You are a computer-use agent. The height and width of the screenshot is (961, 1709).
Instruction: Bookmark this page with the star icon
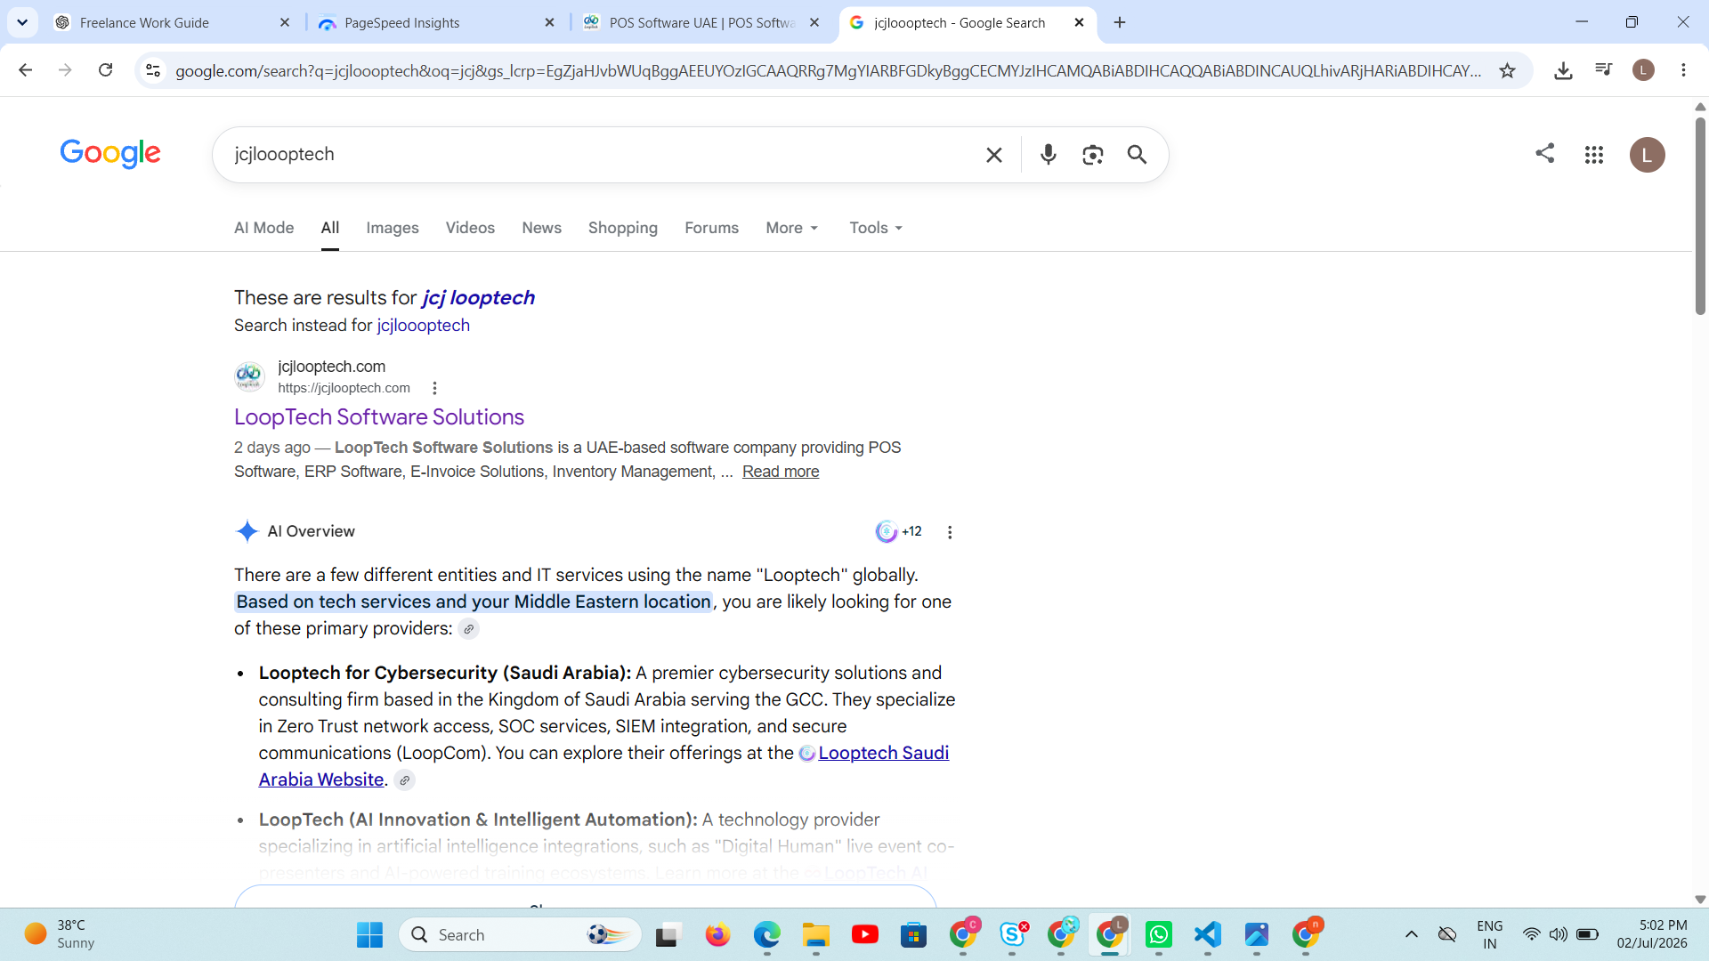click(x=1507, y=70)
